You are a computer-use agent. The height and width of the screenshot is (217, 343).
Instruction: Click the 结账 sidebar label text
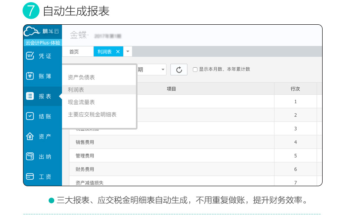click(45, 116)
